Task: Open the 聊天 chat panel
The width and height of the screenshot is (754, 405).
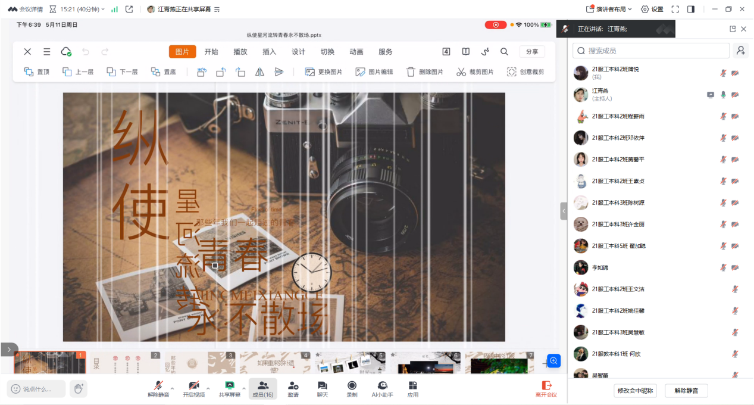Action: pyautogui.click(x=322, y=388)
